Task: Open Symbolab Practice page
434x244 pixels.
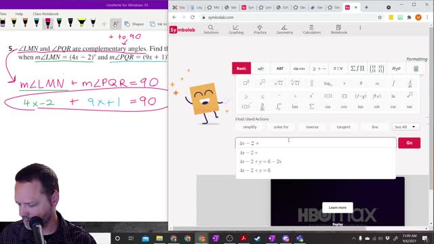Action: coord(260,29)
